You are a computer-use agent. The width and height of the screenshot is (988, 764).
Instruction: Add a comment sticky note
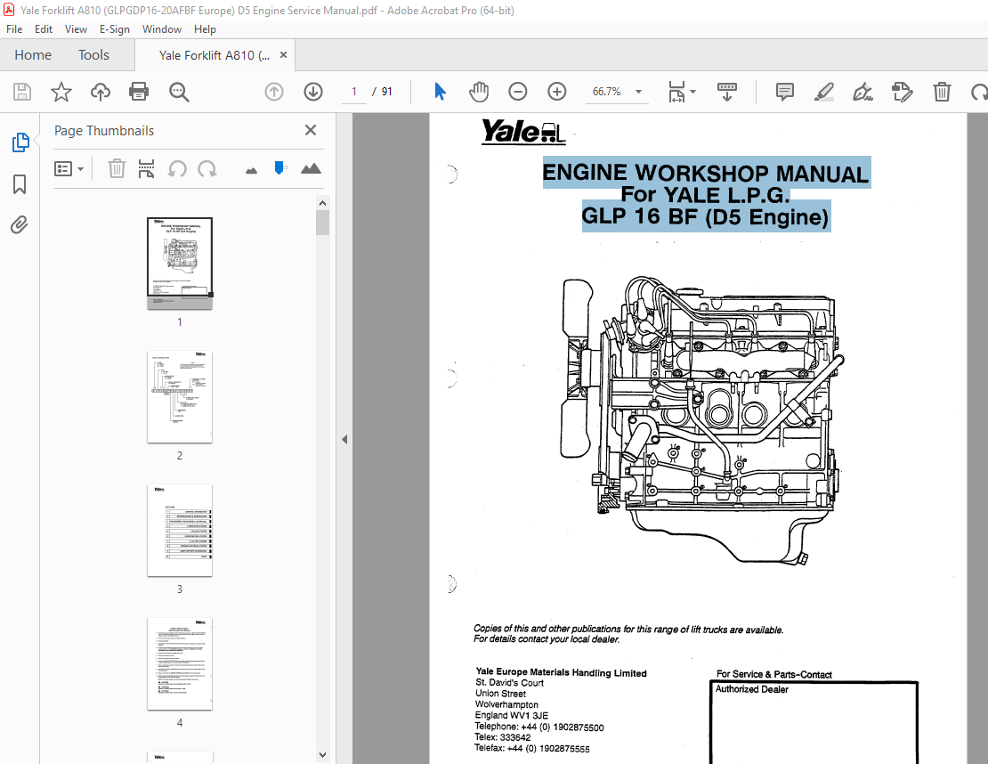[x=784, y=92]
